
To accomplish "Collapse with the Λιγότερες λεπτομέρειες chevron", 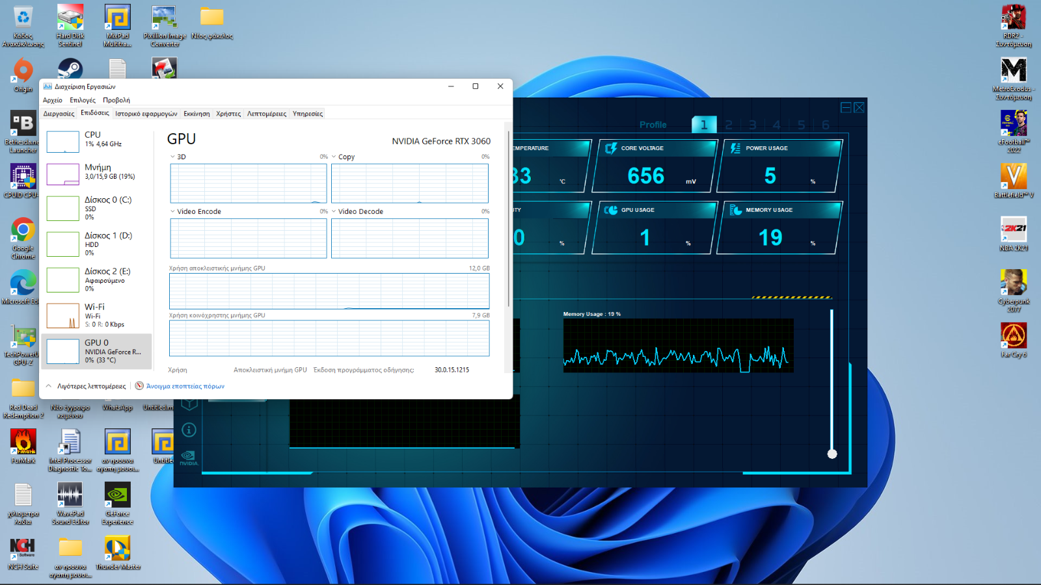I will coord(49,386).
